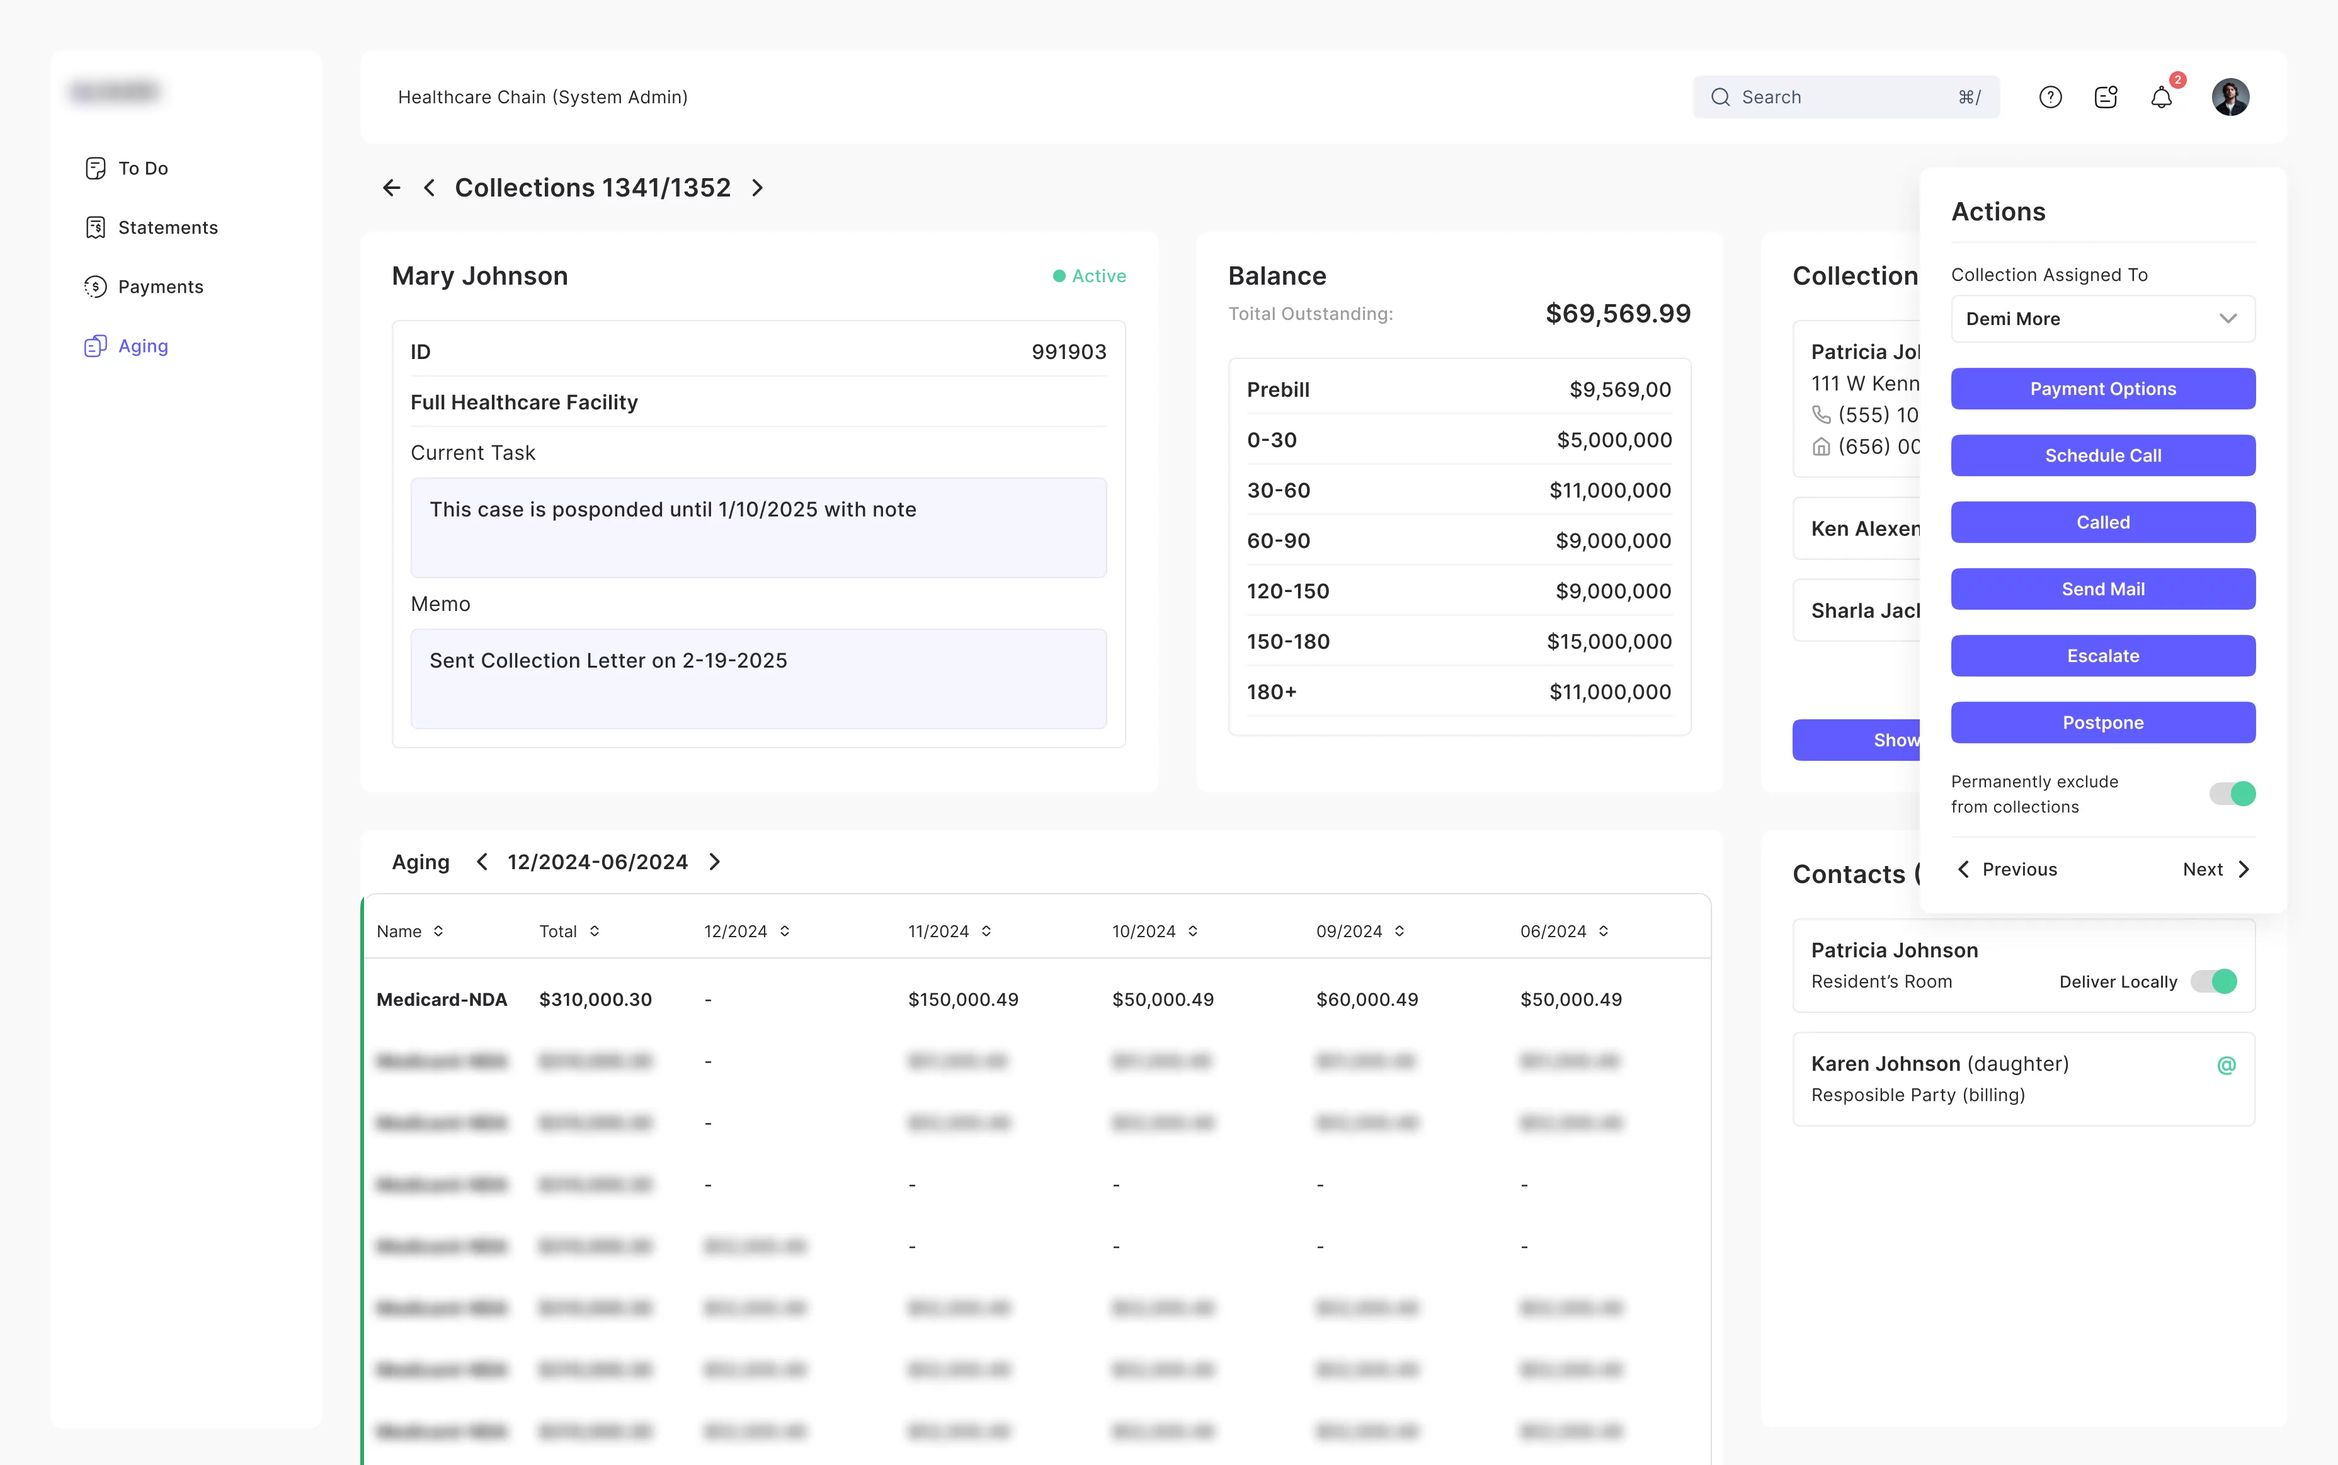The width and height of the screenshot is (2338, 1465).
Task: Click Schedule Call button
Action: (2102, 455)
